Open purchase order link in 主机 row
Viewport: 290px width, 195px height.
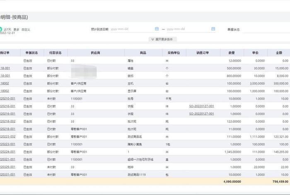pos(5,83)
